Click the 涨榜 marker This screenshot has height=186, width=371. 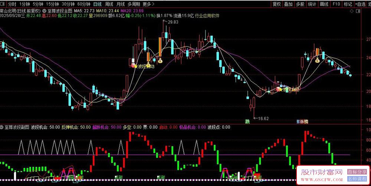coord(304,122)
